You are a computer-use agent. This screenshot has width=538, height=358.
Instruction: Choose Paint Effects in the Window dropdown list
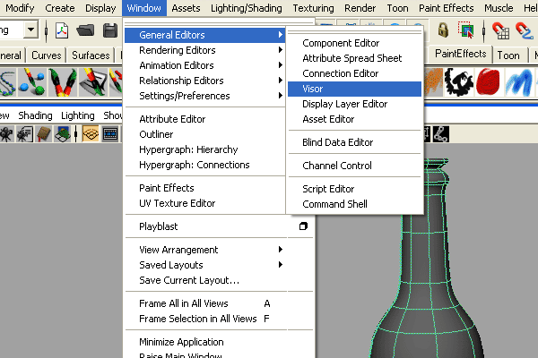tap(204, 188)
